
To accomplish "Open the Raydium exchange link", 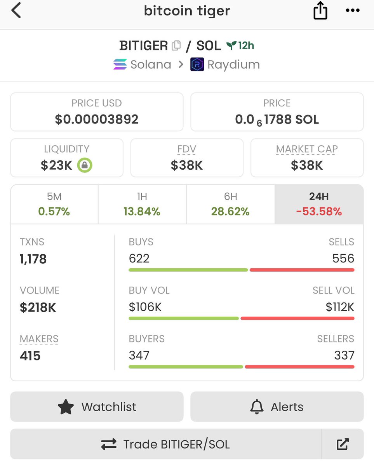I will [225, 64].
